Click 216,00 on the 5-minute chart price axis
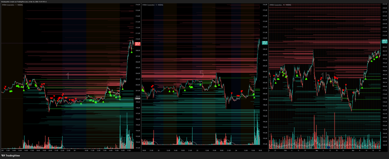The width and height of the screenshot is (389, 159). (265, 5)
